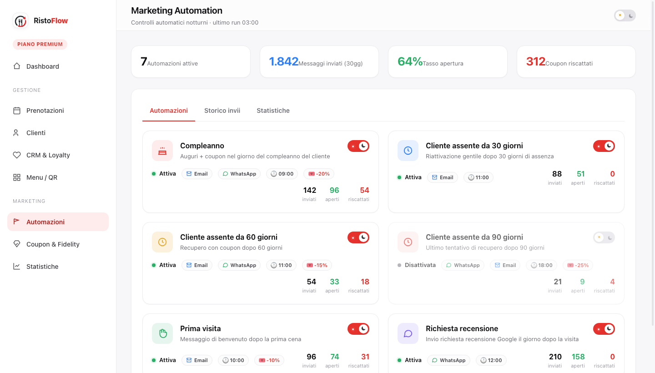Click the Email chip in Prima visita card
Image resolution: width=655 pixels, height=373 pixels.
point(197,360)
